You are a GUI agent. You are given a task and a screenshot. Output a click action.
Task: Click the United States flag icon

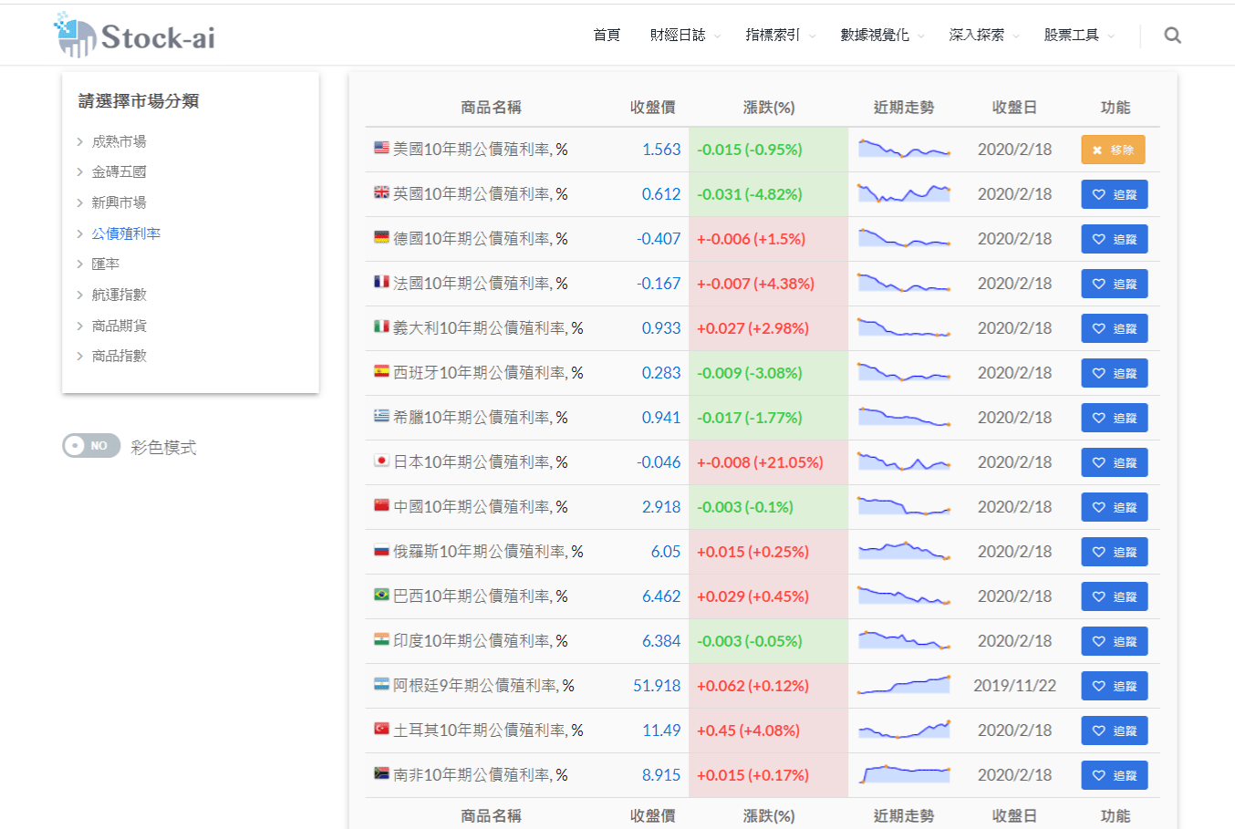(381, 148)
